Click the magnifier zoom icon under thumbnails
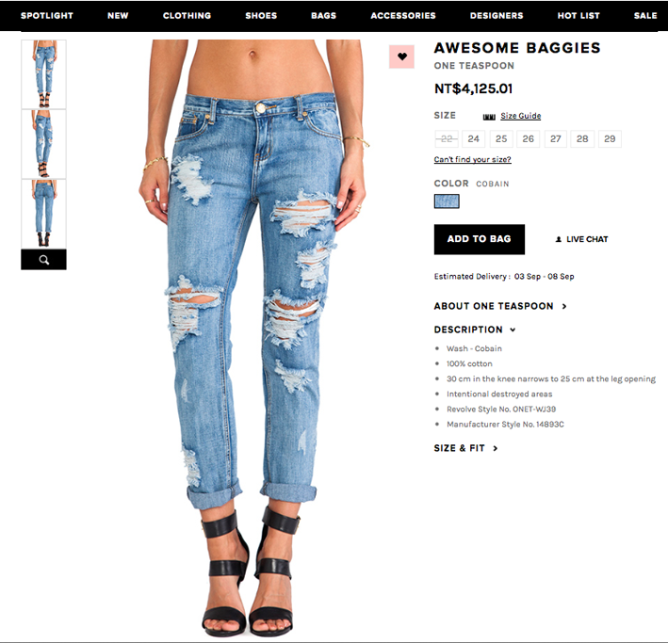 (43, 260)
